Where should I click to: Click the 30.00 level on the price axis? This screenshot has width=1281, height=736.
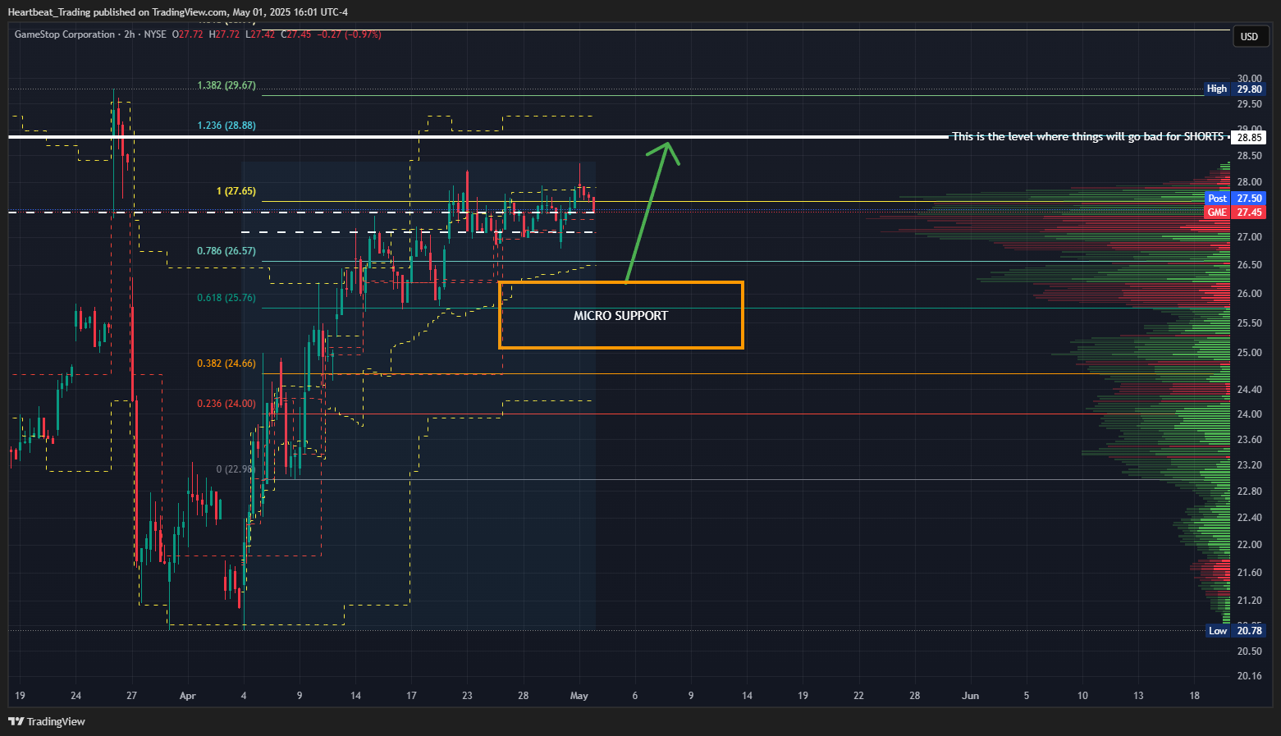[1250, 79]
